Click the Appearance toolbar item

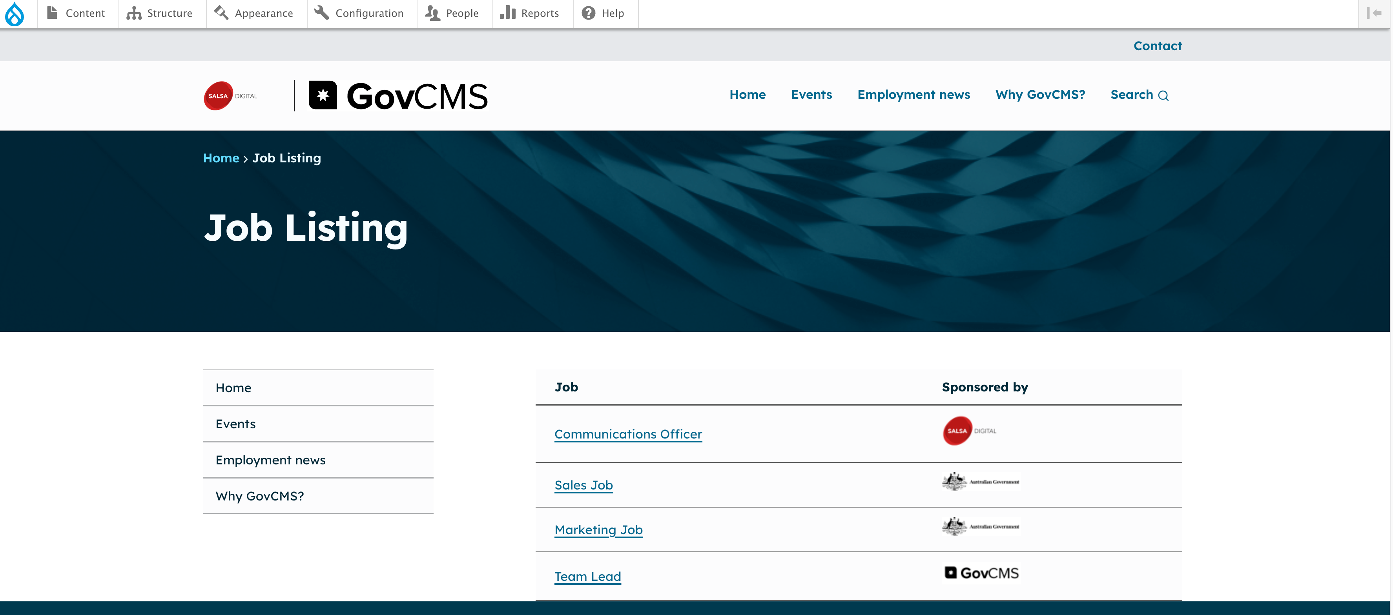253,13
